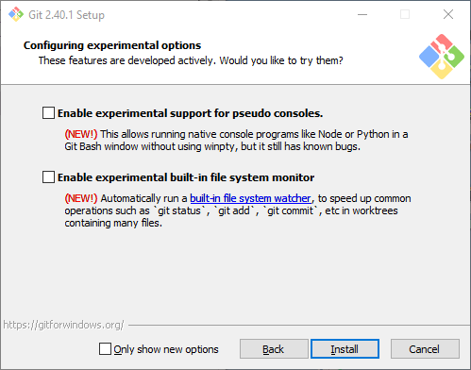This screenshot has width=471, height=370.
Task: Check the Only show new options box
Action: (105, 349)
